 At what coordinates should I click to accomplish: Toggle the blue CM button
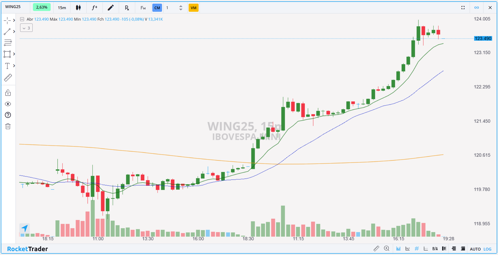(x=157, y=8)
